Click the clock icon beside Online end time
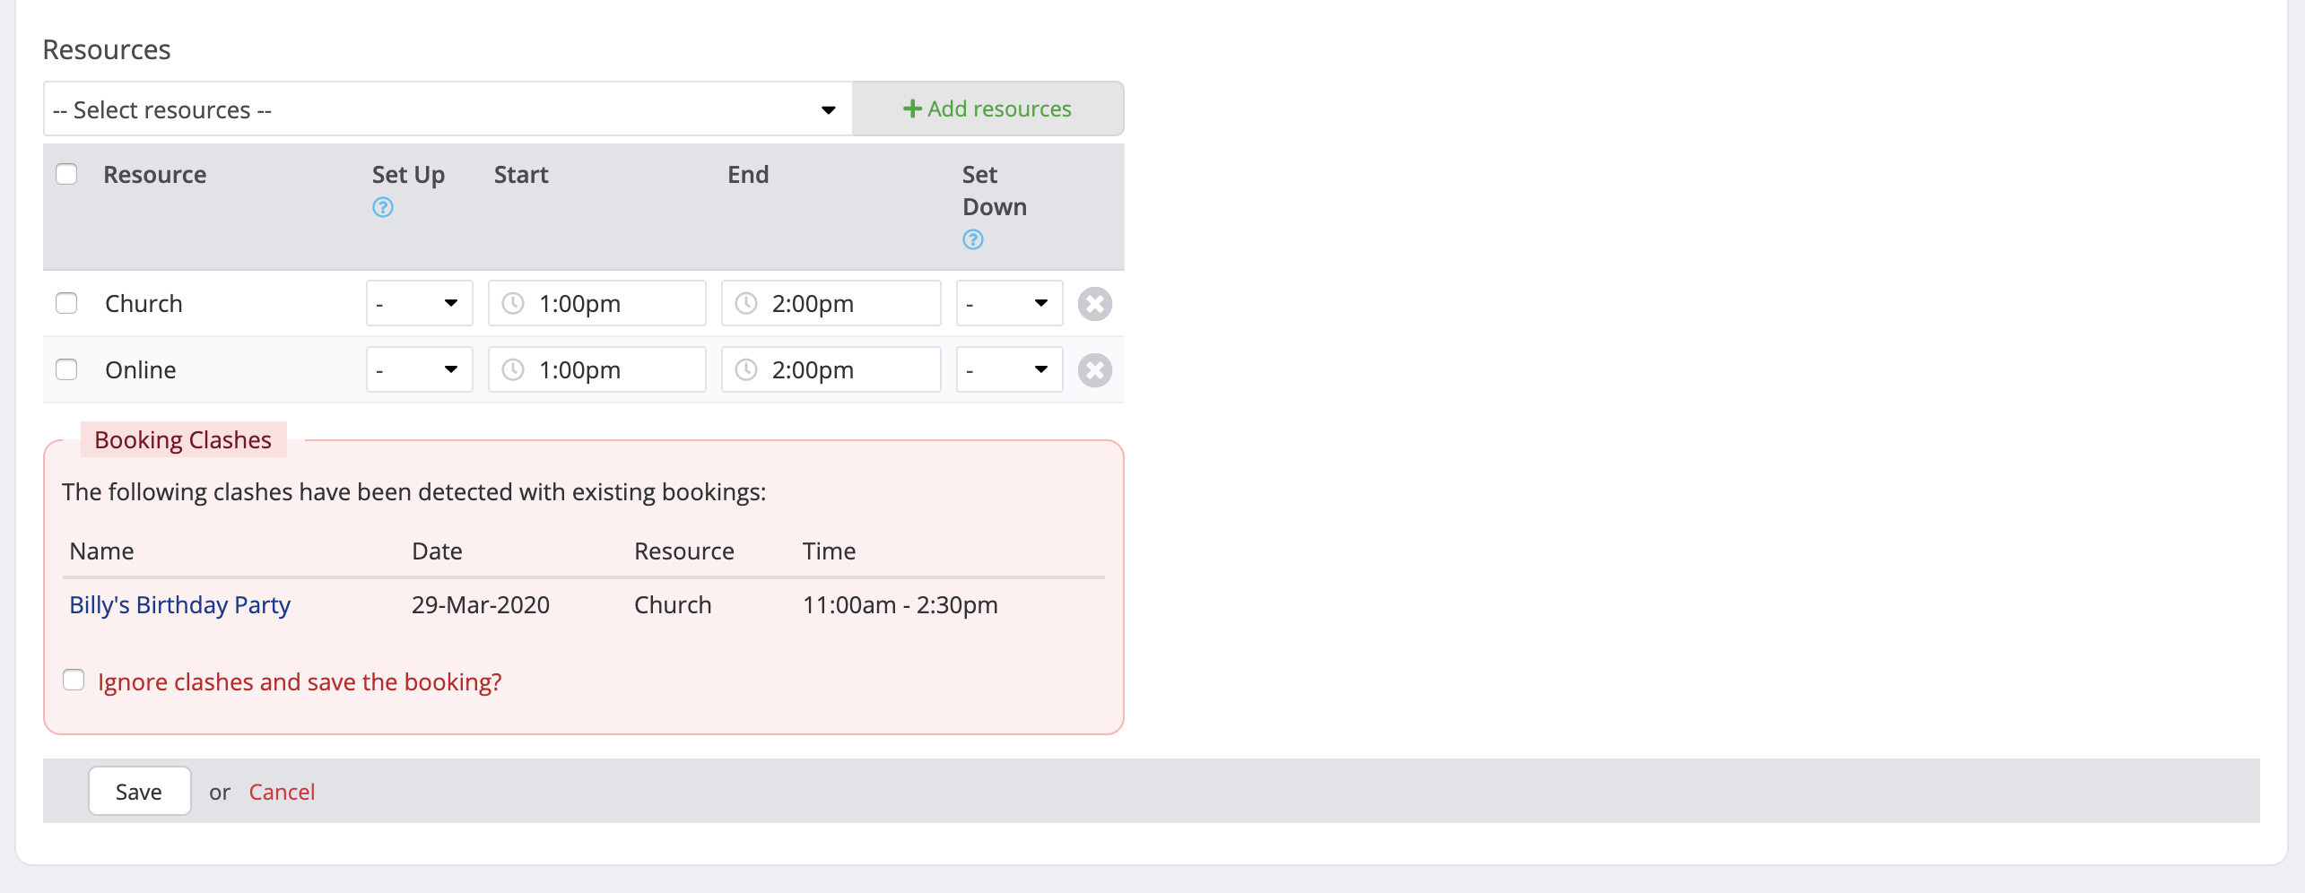 pos(746,368)
